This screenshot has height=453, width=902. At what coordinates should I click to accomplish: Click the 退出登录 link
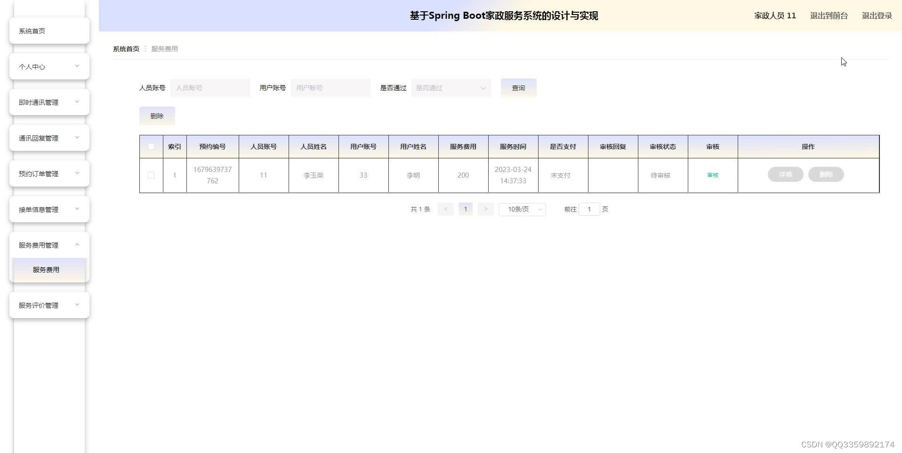877,16
